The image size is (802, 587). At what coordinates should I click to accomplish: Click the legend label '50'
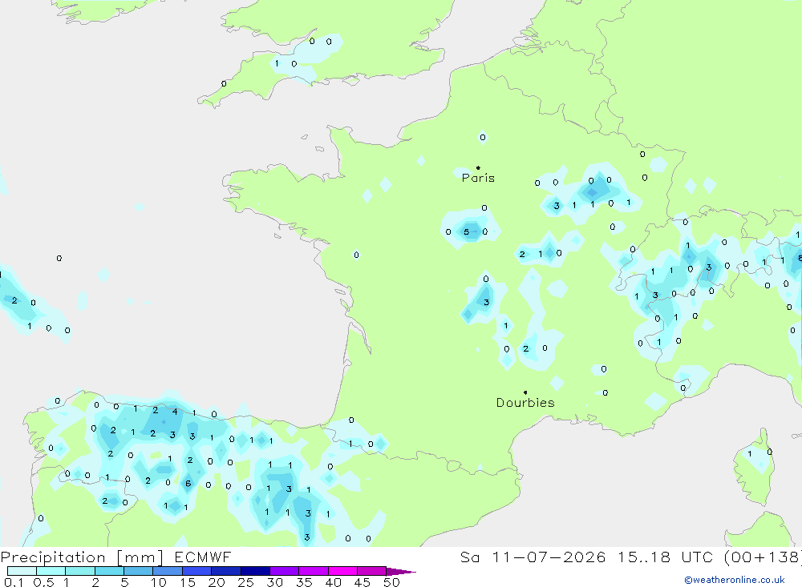[x=391, y=582]
